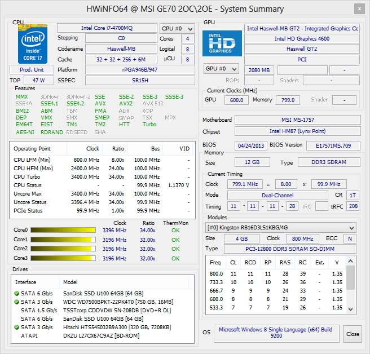Select the DKZU L27CX67C9AZ BD-ROM row
This screenshot has width=370, height=354.
click(x=103, y=335)
